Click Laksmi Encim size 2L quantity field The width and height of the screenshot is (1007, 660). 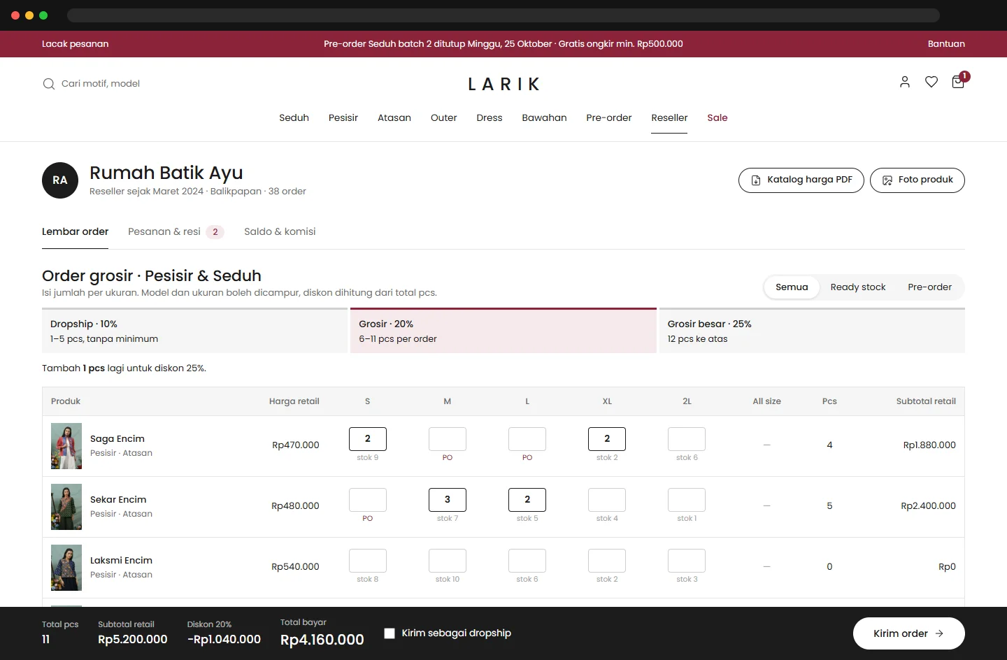tap(687, 560)
